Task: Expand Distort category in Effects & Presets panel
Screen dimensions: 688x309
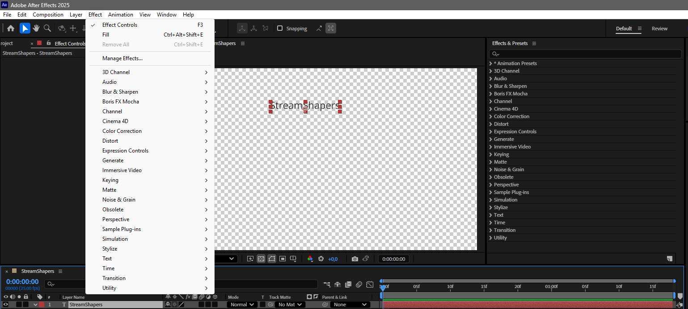Action: (x=491, y=124)
